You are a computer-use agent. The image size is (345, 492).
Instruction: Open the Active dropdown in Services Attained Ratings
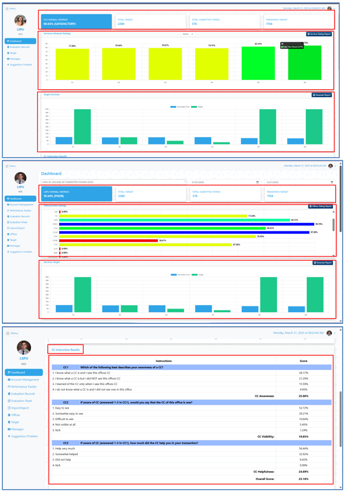pos(187,34)
